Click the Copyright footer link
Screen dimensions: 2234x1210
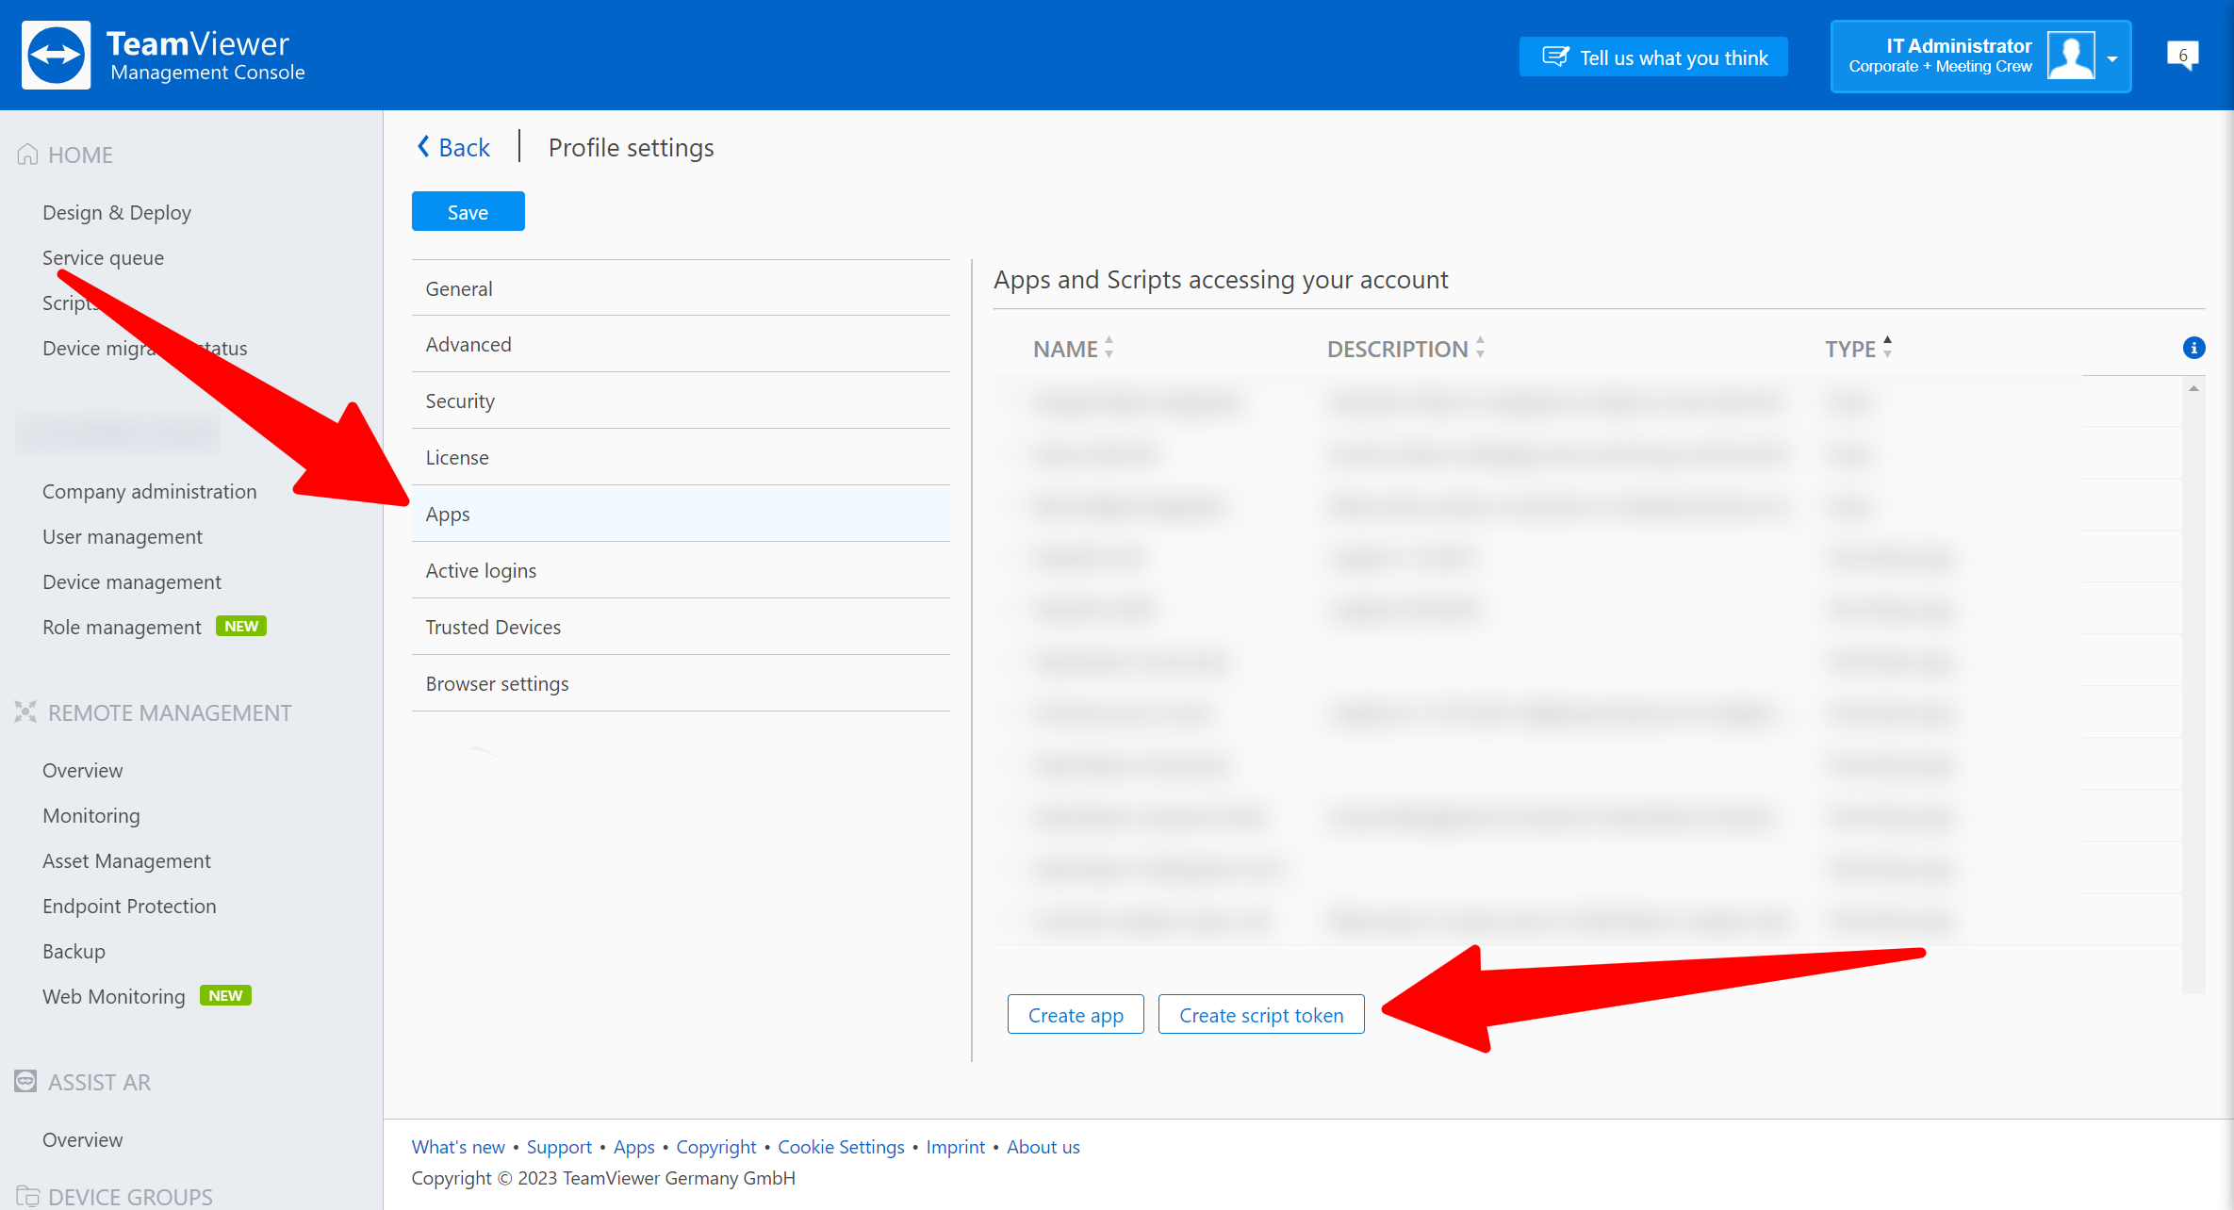click(x=715, y=1147)
